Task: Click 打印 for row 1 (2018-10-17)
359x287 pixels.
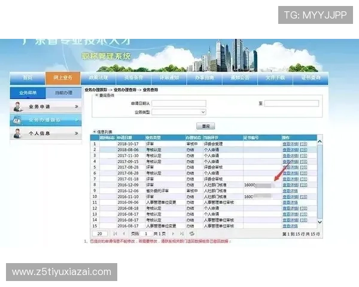Action: click(x=303, y=144)
